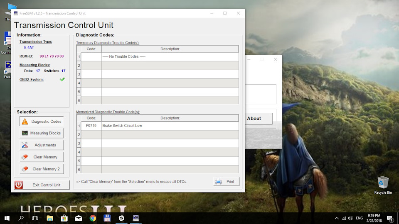Select the FreeSSM desktop shortcut icon
The image size is (399, 224).
[x=7, y=70]
